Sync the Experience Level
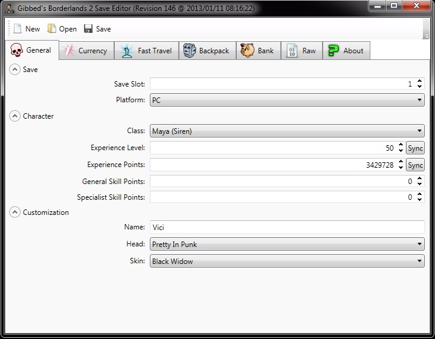The height and width of the screenshot is (339, 435). point(415,148)
